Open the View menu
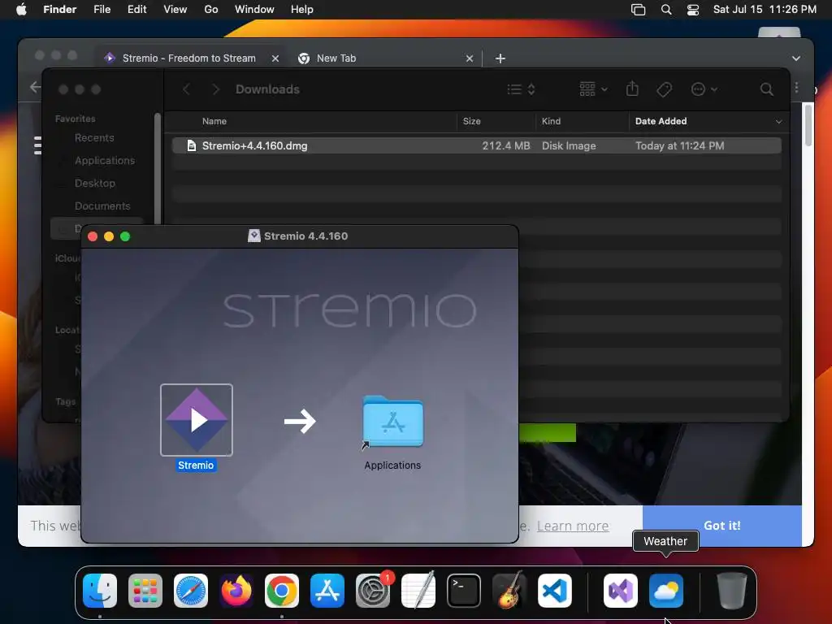This screenshot has width=832, height=624. tap(175, 10)
